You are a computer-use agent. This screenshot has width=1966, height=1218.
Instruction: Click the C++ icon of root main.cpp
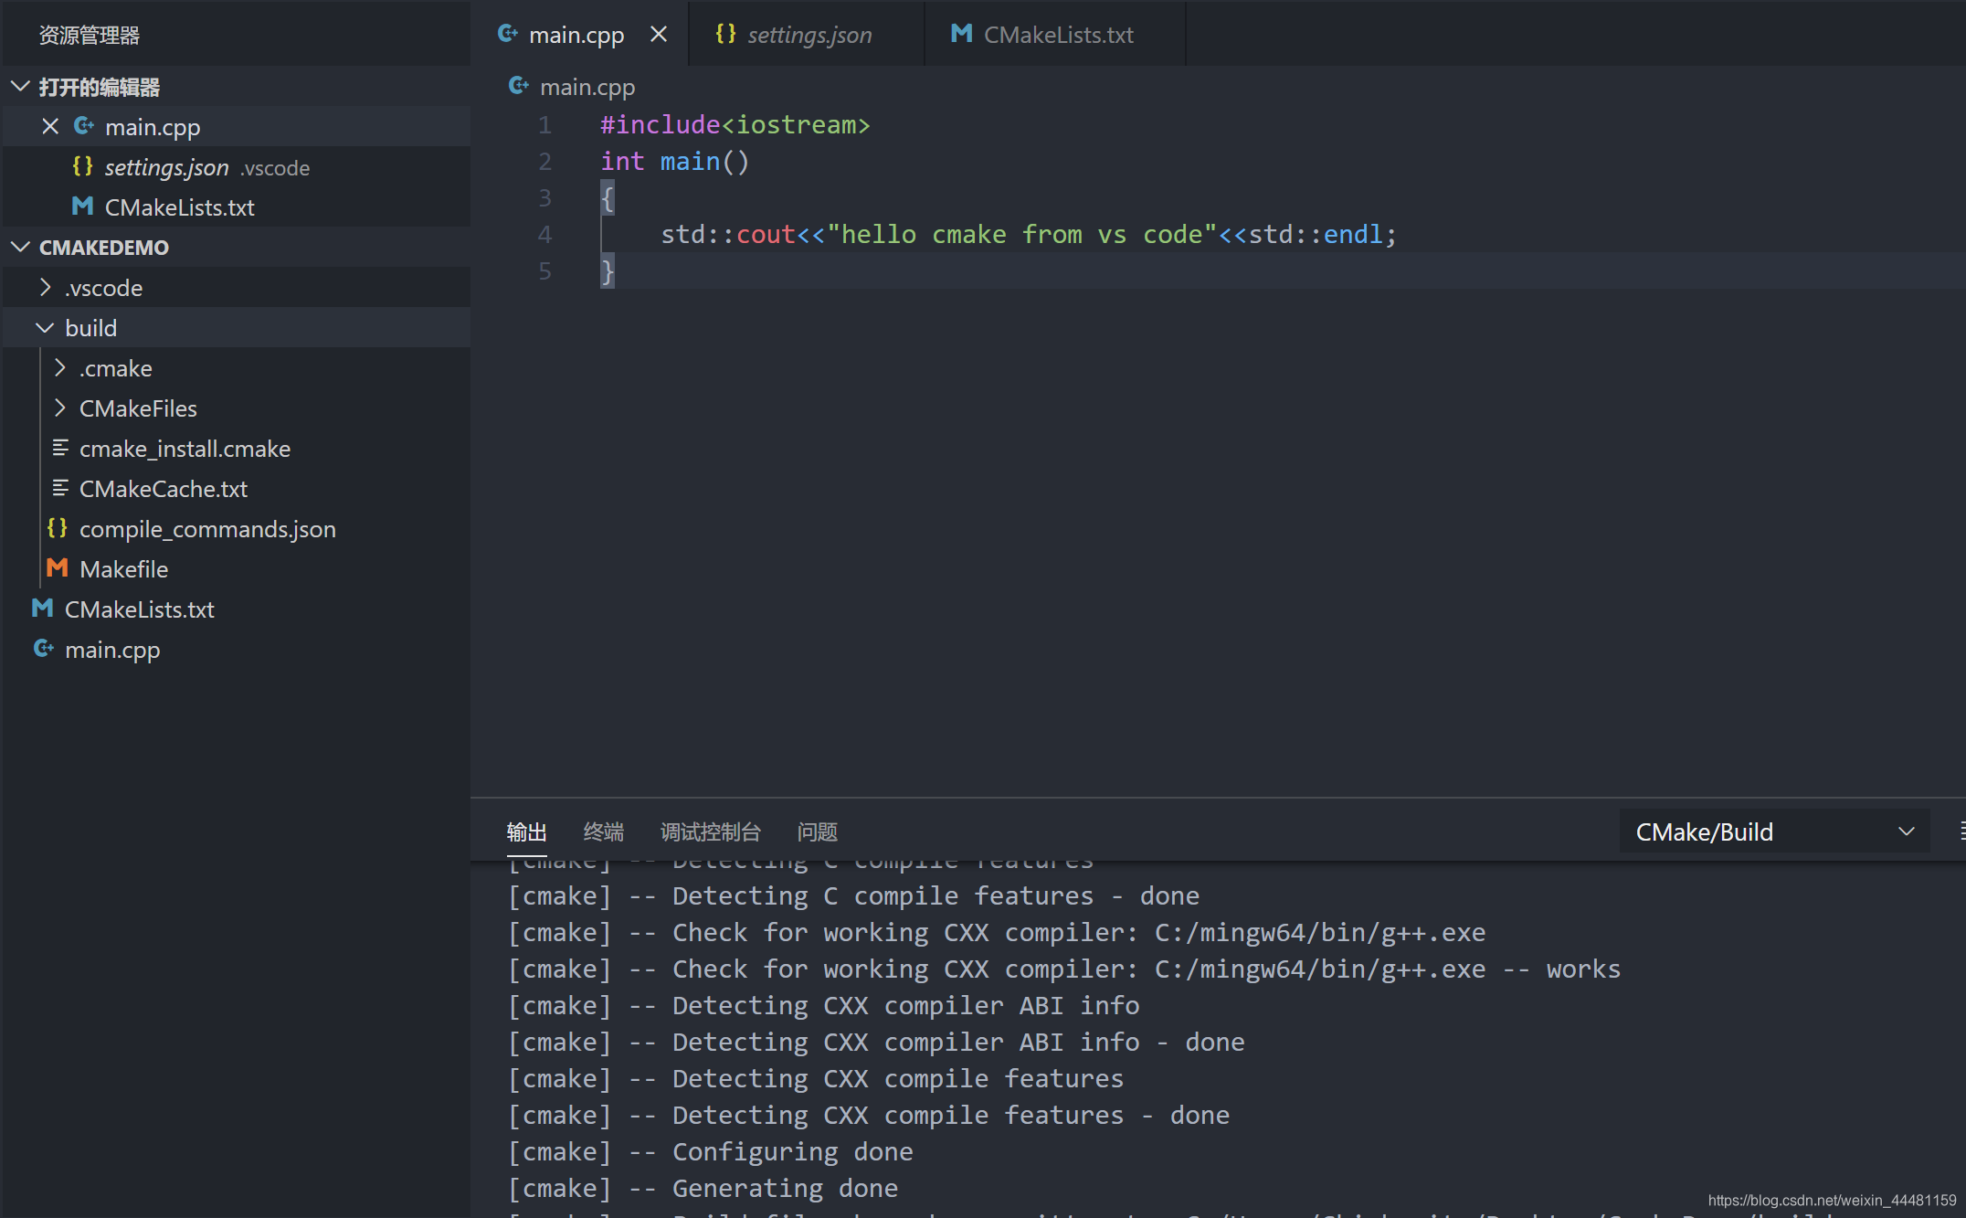click(x=43, y=649)
